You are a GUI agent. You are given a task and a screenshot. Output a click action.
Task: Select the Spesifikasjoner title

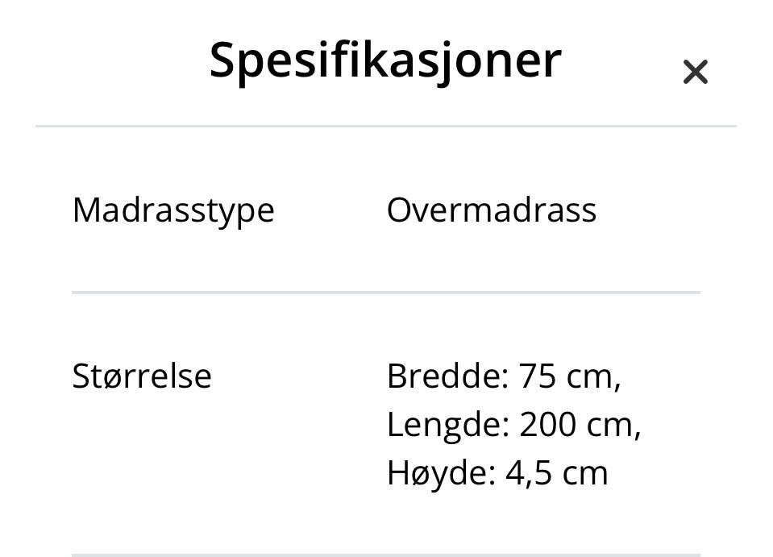point(385,59)
